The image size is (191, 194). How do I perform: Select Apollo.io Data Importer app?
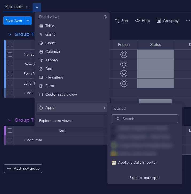(137, 162)
